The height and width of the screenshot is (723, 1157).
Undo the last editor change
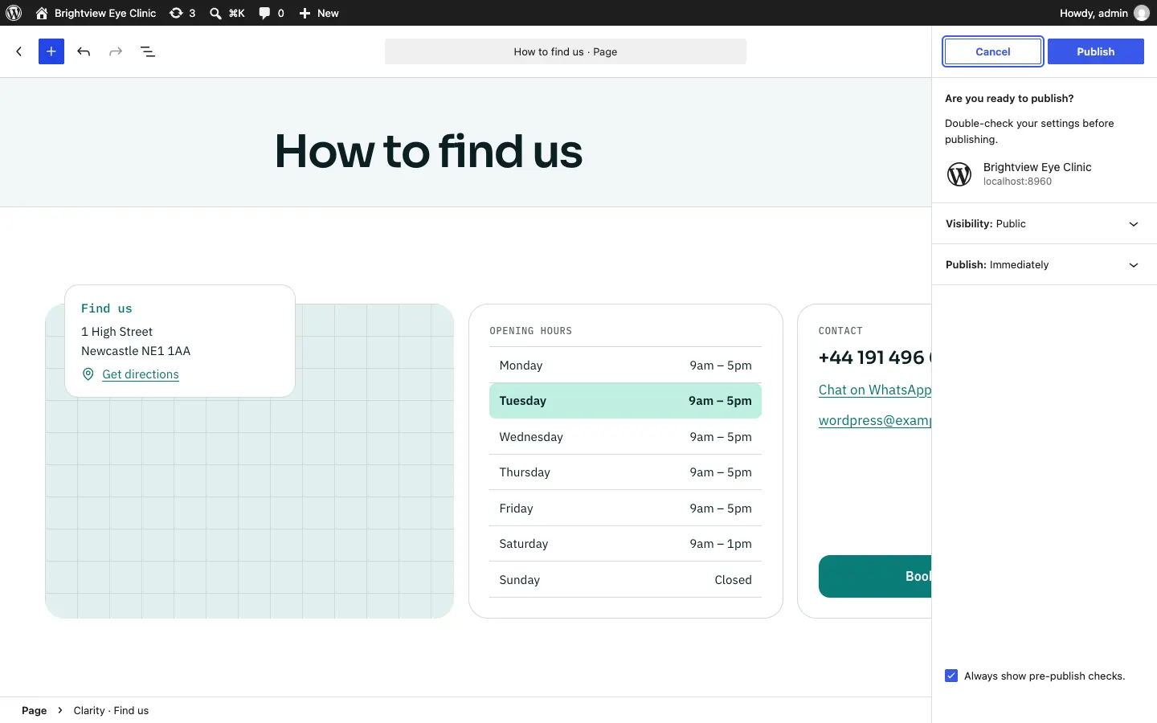(x=84, y=51)
